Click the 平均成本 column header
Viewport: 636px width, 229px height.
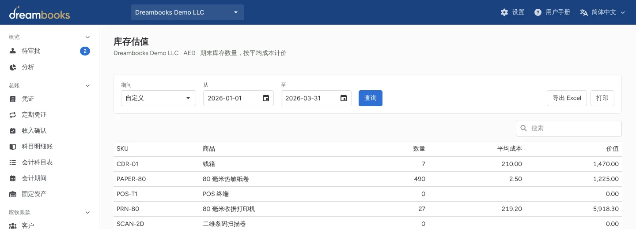(510, 149)
